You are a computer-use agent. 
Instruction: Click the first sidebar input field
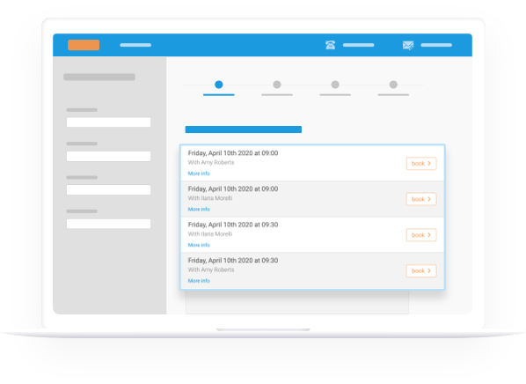[x=108, y=122]
